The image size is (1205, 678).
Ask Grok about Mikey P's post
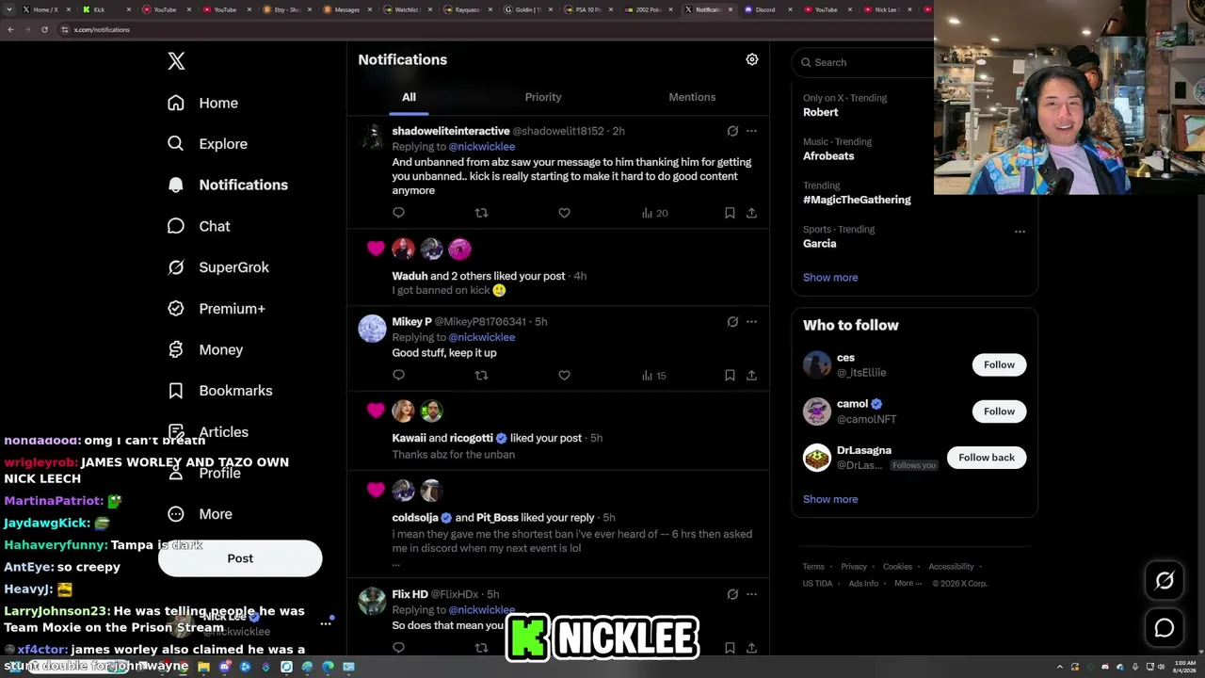pos(732,321)
